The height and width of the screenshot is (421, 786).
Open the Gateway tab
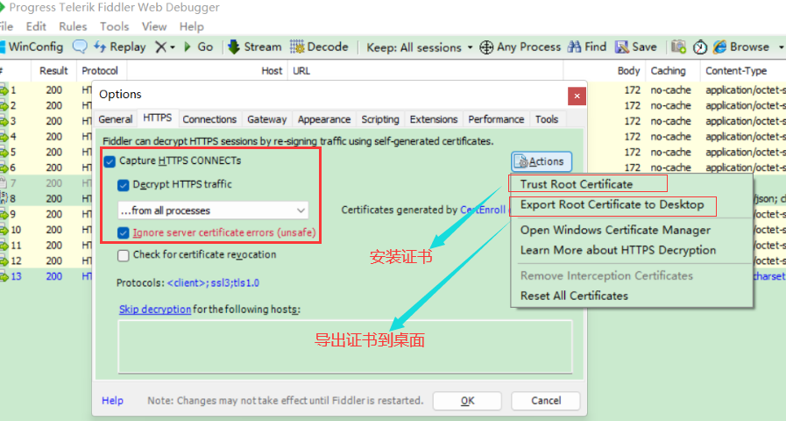tap(266, 119)
